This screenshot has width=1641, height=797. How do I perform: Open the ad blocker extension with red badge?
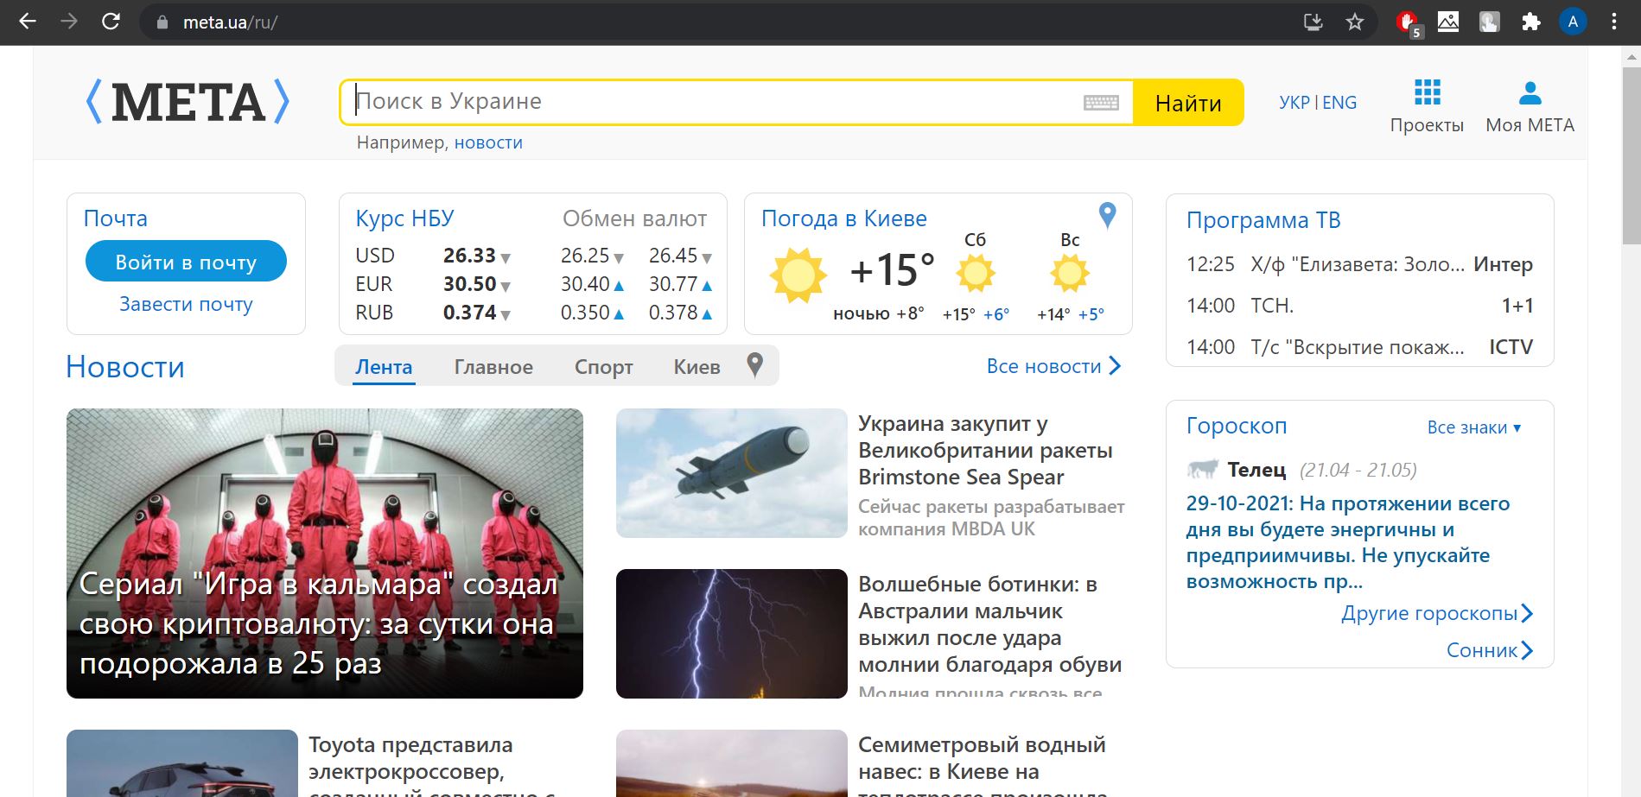click(x=1408, y=22)
